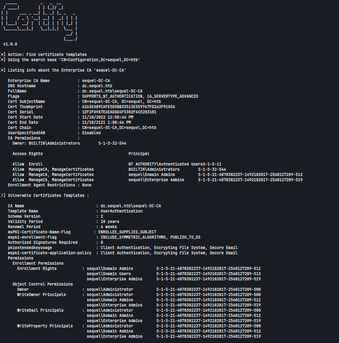Click the Cert Serial number value

point(119,112)
